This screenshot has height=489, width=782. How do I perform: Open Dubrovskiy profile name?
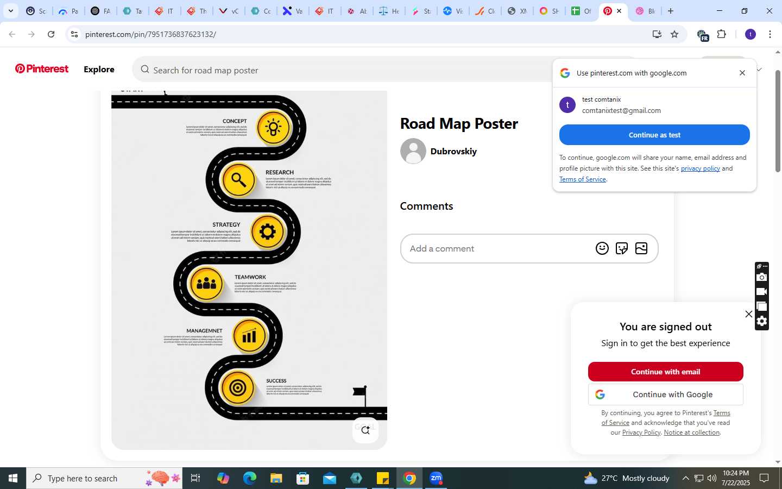453,151
